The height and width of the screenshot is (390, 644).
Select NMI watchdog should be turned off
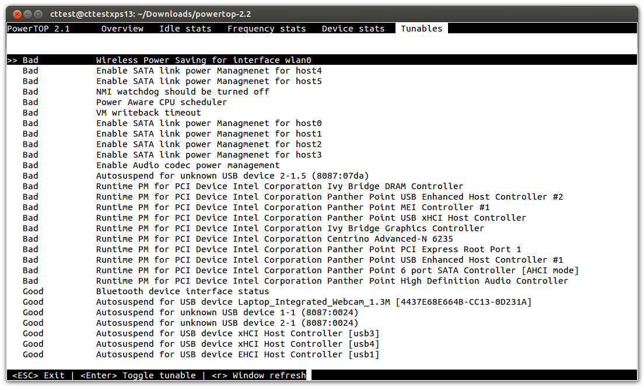pyautogui.click(x=322, y=92)
